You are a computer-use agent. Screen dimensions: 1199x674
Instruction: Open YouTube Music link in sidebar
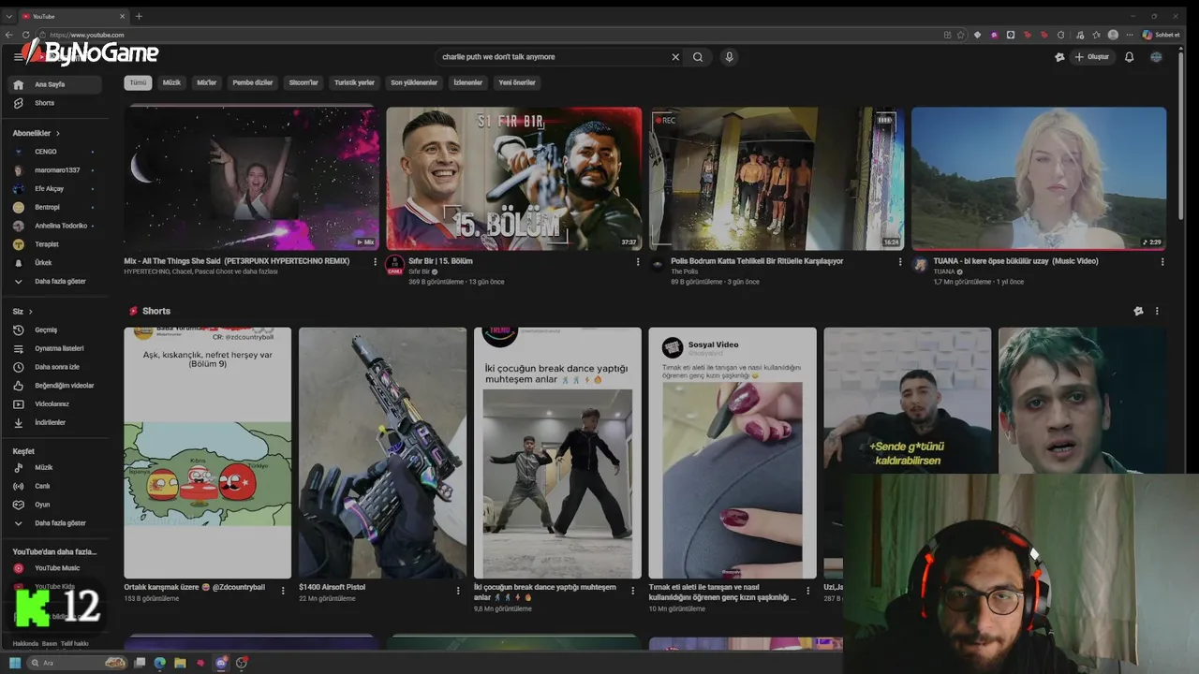(x=54, y=568)
